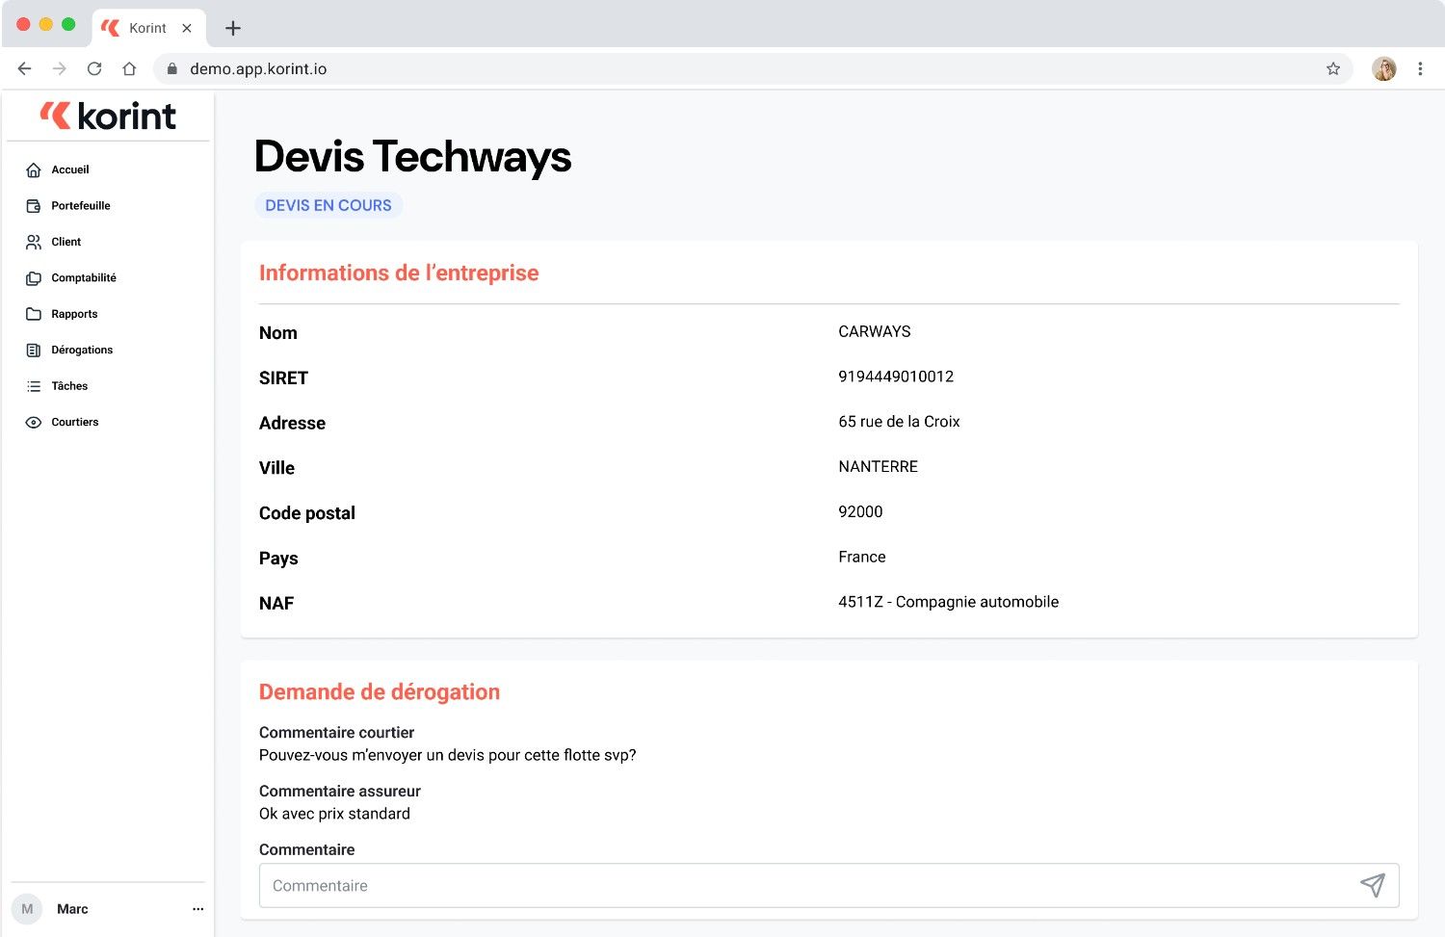Select the Korint browser tab

point(147,28)
